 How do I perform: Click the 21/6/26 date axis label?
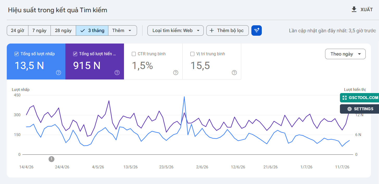click(x=270, y=167)
